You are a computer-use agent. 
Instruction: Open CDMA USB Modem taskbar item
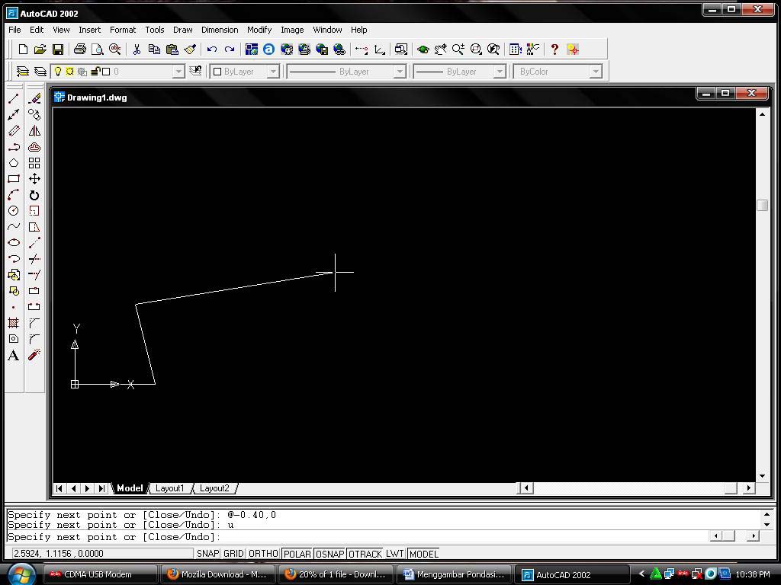(100, 574)
